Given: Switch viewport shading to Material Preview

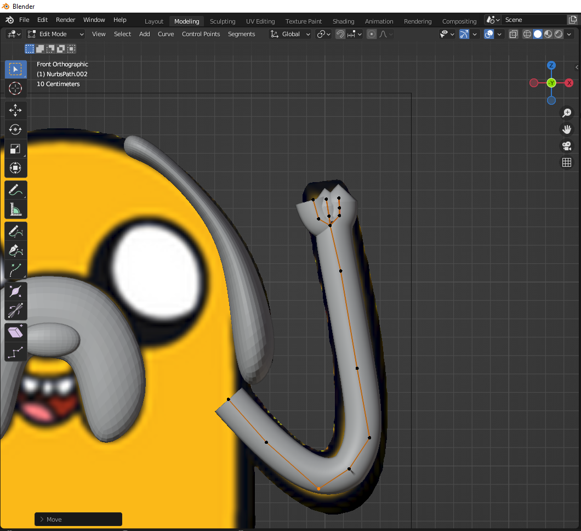Looking at the screenshot, I should click(x=548, y=34).
